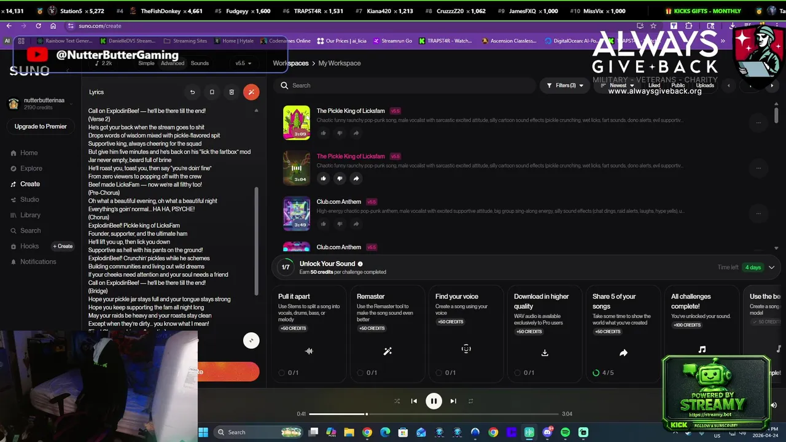Click the browser home icon
This screenshot has width=786, height=442.
coord(53,26)
